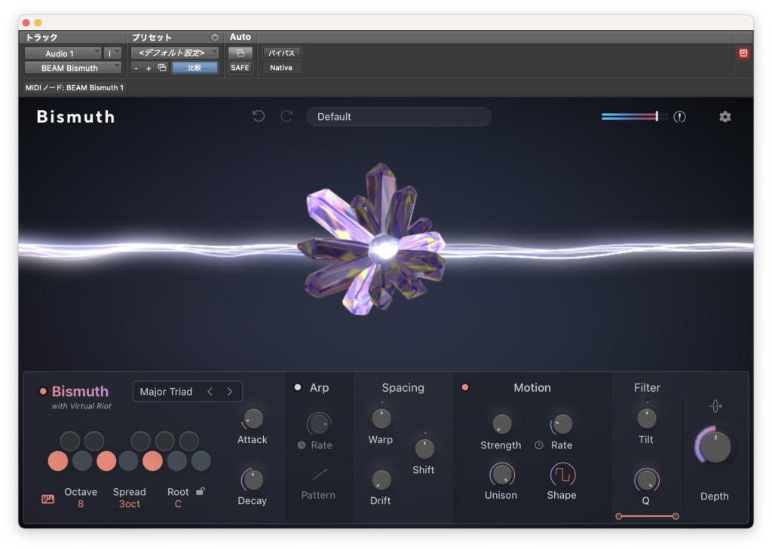Image resolution: width=772 pixels, height=550 pixels.
Task: Open the デフォルト設定 preset dropdown
Action: tap(175, 53)
